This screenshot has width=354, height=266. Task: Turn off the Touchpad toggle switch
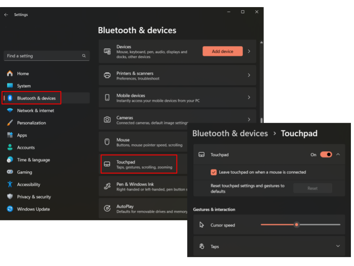coord(326,155)
